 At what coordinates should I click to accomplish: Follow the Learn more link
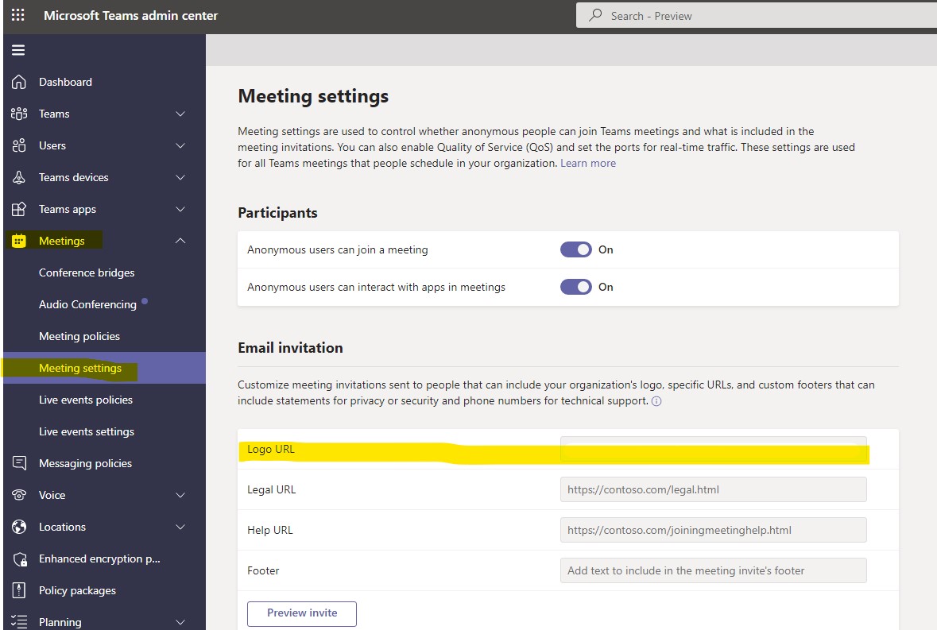tap(588, 163)
